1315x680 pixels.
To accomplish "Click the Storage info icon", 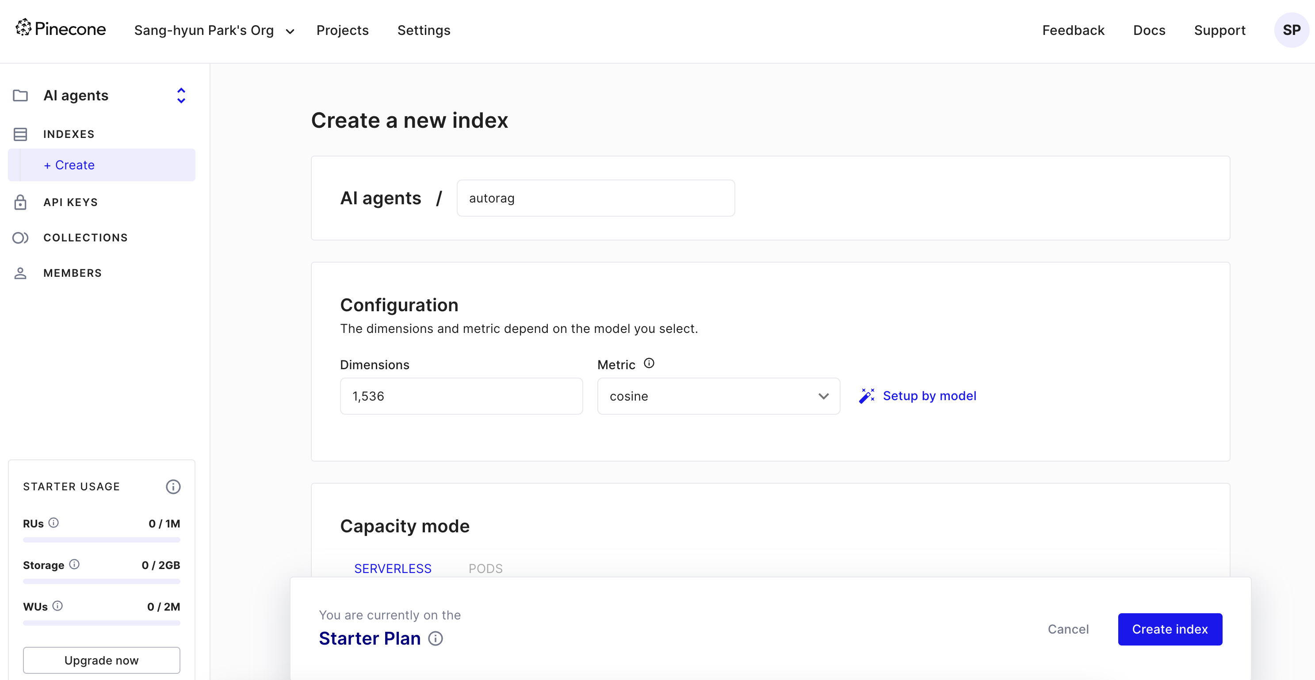I will pyautogui.click(x=75, y=564).
